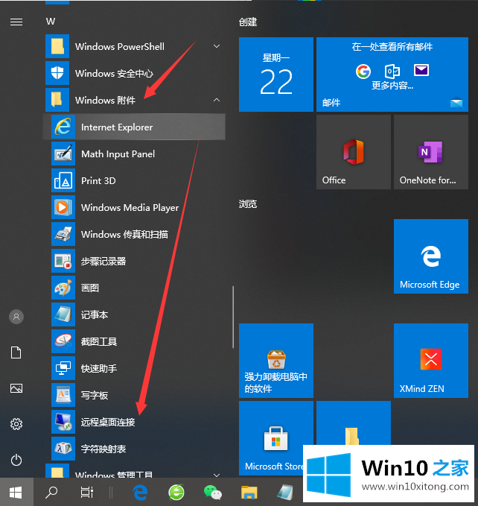Open 快速助手
Screen dimensions: 478x506
134,368
